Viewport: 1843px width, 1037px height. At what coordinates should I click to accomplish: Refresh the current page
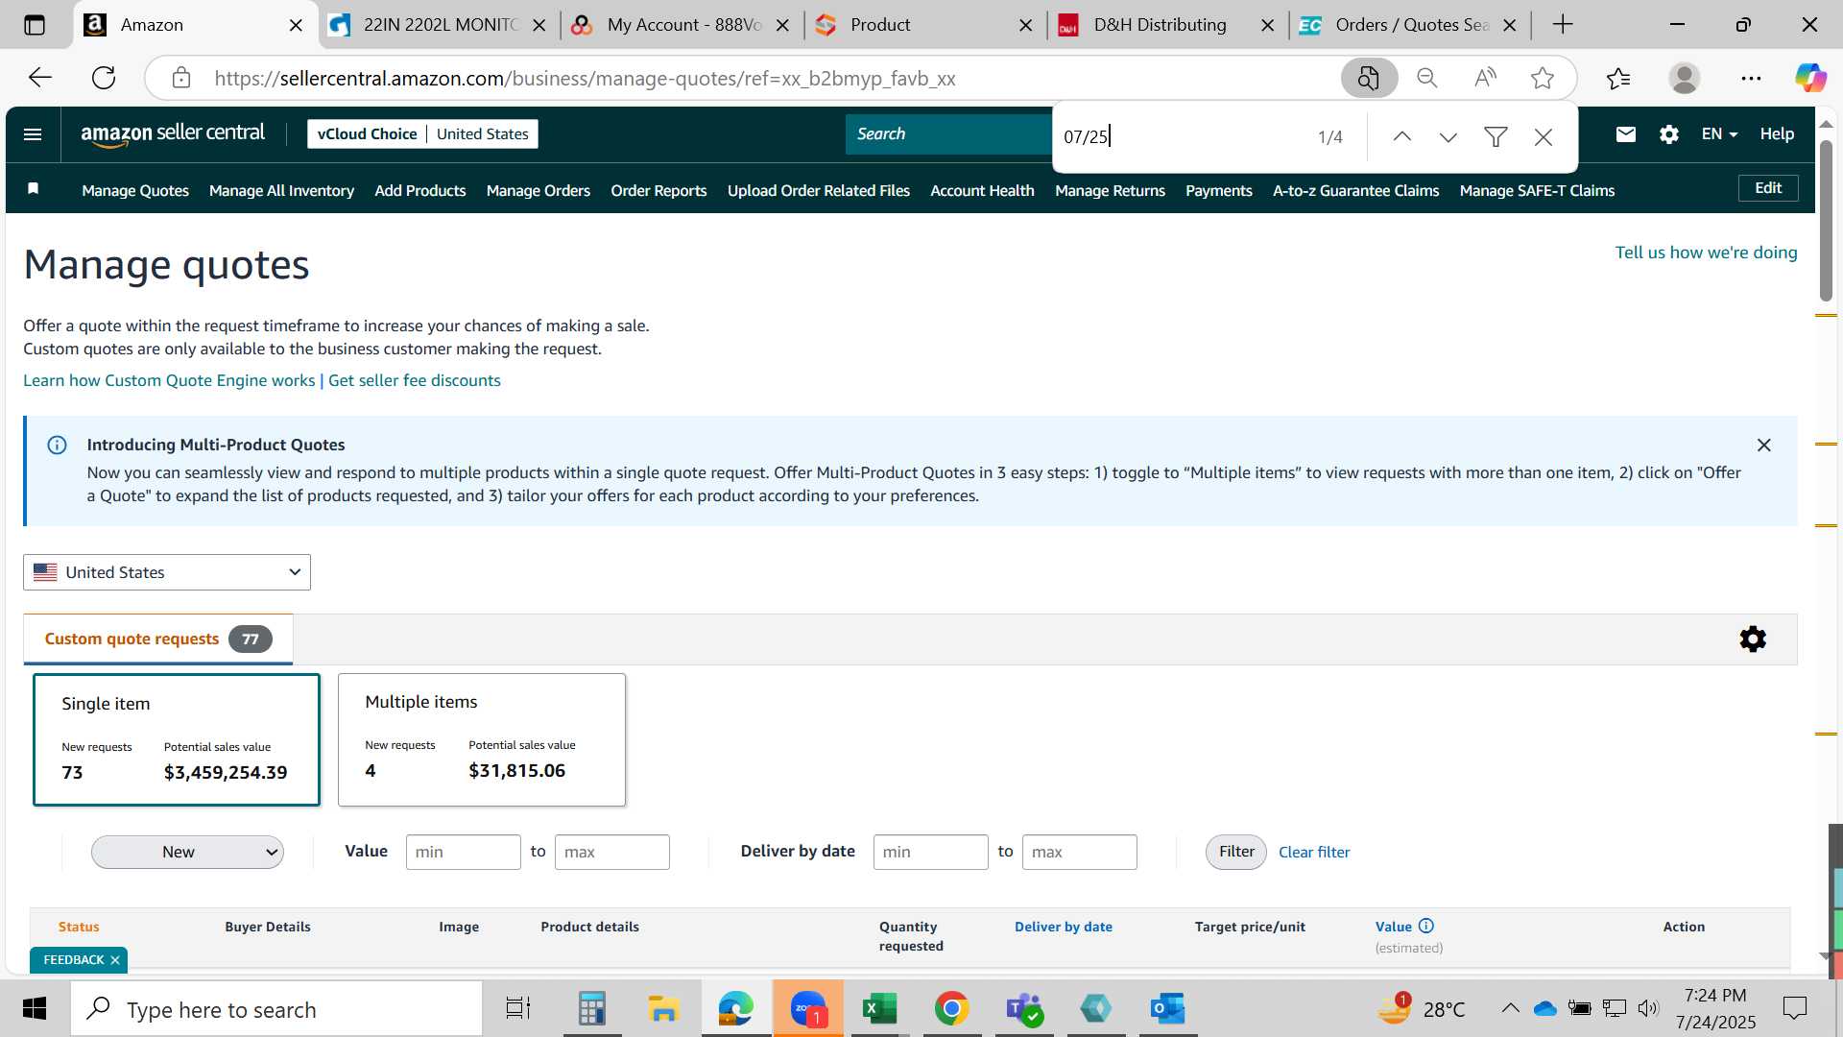[104, 78]
